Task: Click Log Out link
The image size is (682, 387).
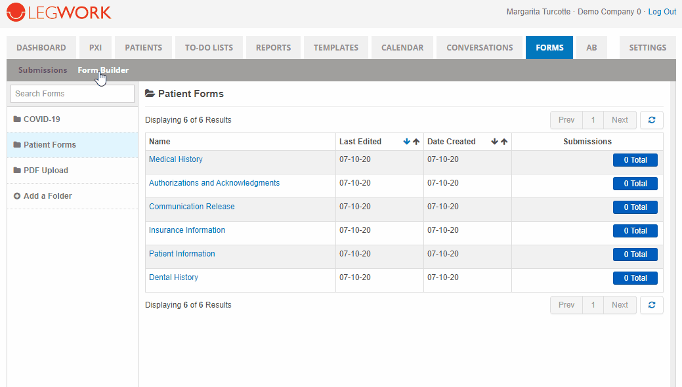Action: tap(662, 12)
